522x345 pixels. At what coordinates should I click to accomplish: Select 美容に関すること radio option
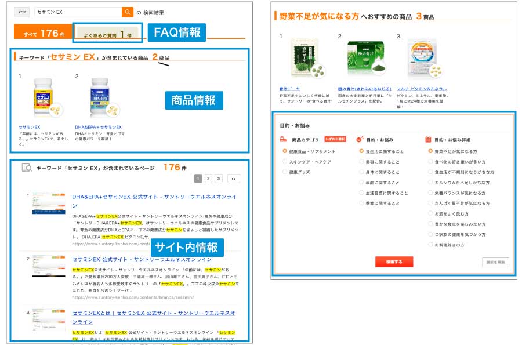[x=361, y=161]
